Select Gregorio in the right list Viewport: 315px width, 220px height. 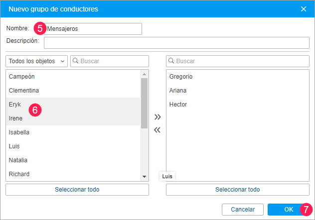click(x=181, y=77)
